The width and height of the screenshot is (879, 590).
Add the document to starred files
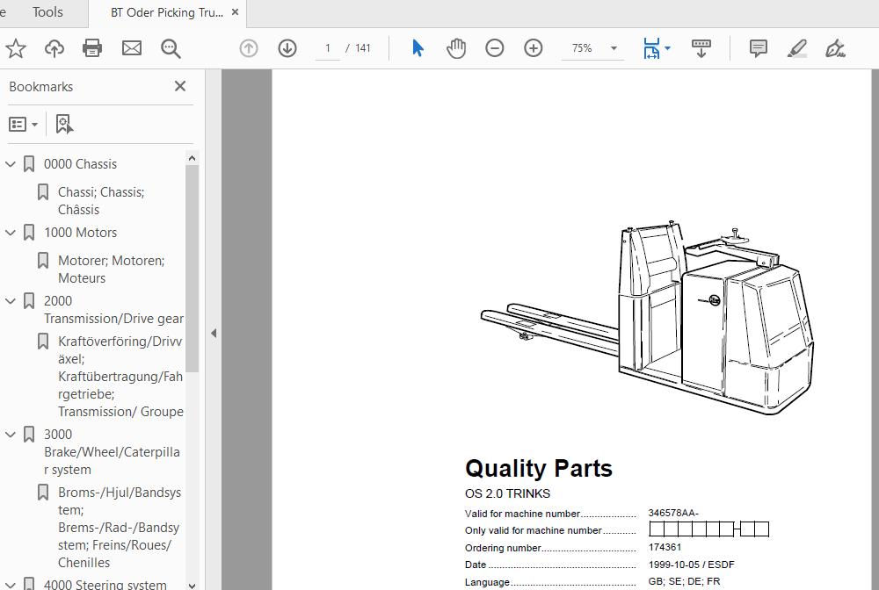tap(16, 48)
